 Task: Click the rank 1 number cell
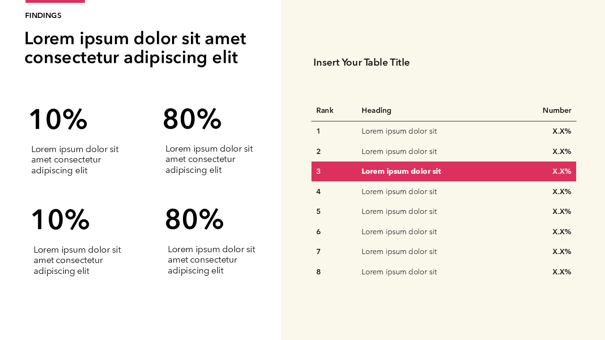pos(318,131)
